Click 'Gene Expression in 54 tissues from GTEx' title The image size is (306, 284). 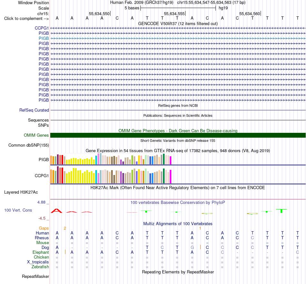click(x=178, y=151)
